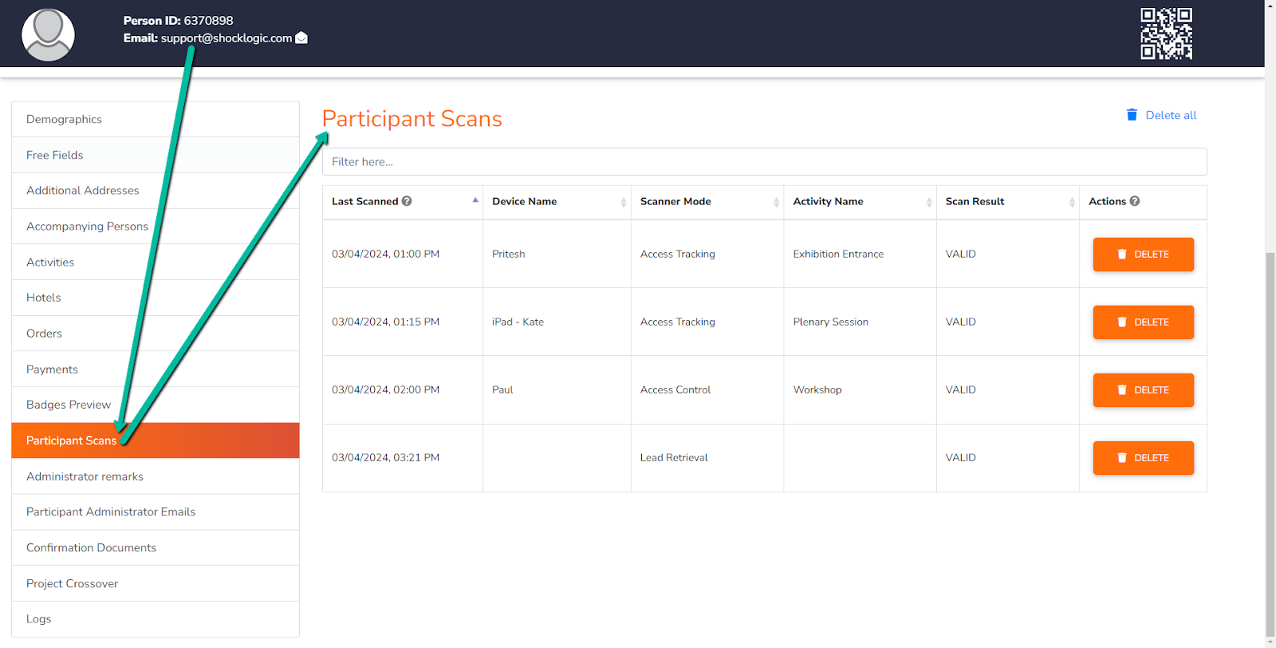This screenshot has width=1276, height=648.
Task: Sort table by Activity Name column arrows
Action: [929, 203]
